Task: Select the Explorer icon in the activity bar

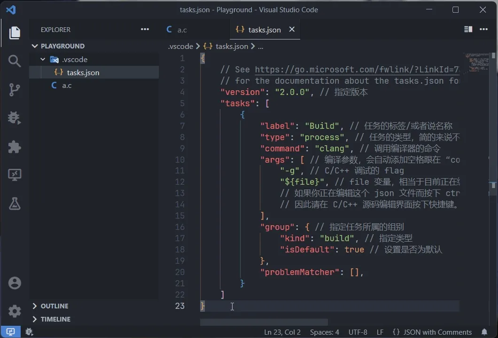Action: pyautogui.click(x=15, y=33)
